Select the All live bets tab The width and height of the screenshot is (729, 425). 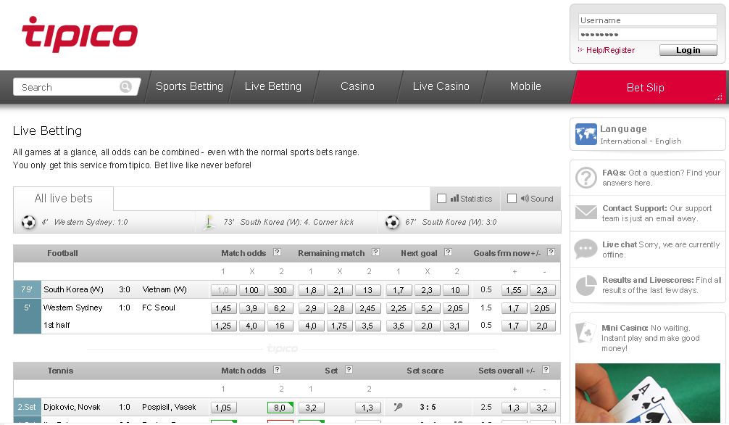pos(64,198)
